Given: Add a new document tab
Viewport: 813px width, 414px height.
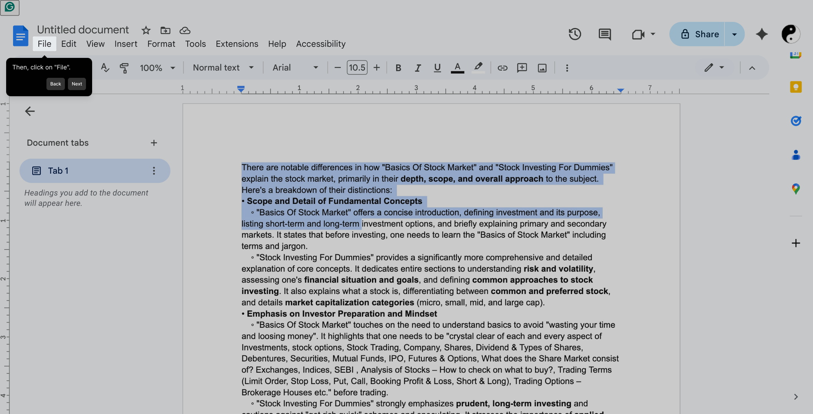Looking at the screenshot, I should point(154,143).
